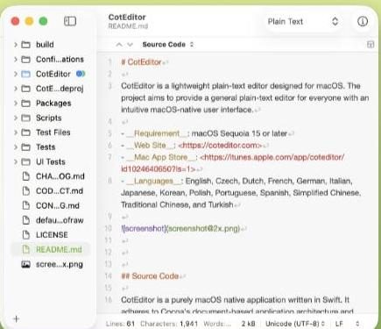381x329 pixels.
Task: Open the Plain Text syntax dropdown
Action: pyautogui.click(x=303, y=21)
